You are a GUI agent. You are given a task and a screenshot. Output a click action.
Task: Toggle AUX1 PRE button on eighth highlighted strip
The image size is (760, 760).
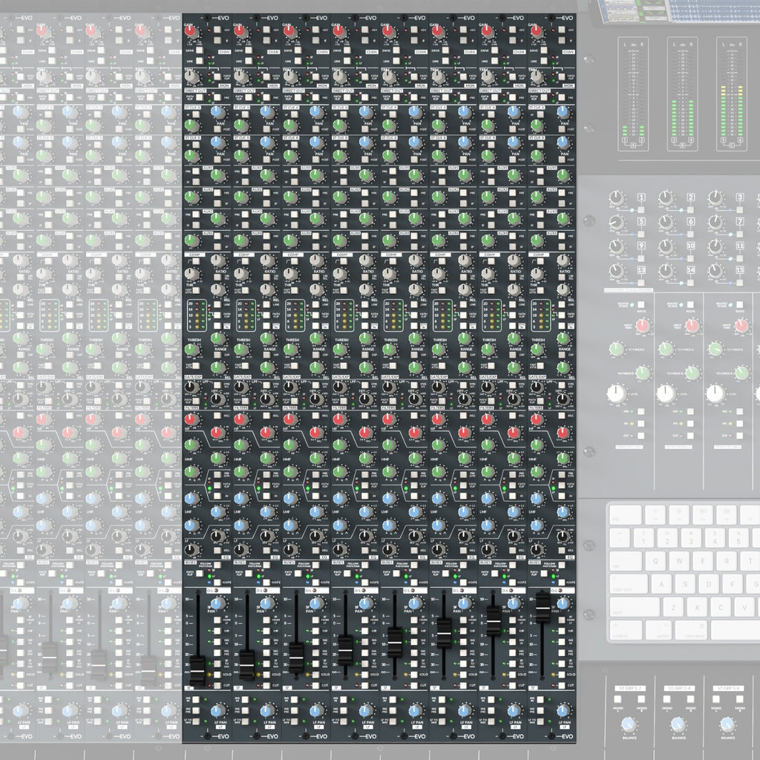coord(540,171)
